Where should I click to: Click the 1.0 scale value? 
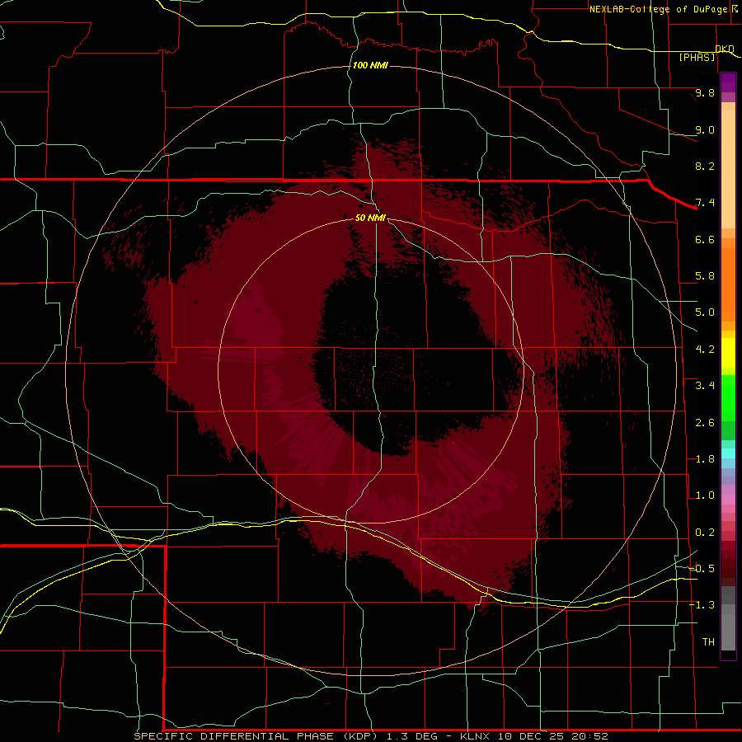pos(705,495)
